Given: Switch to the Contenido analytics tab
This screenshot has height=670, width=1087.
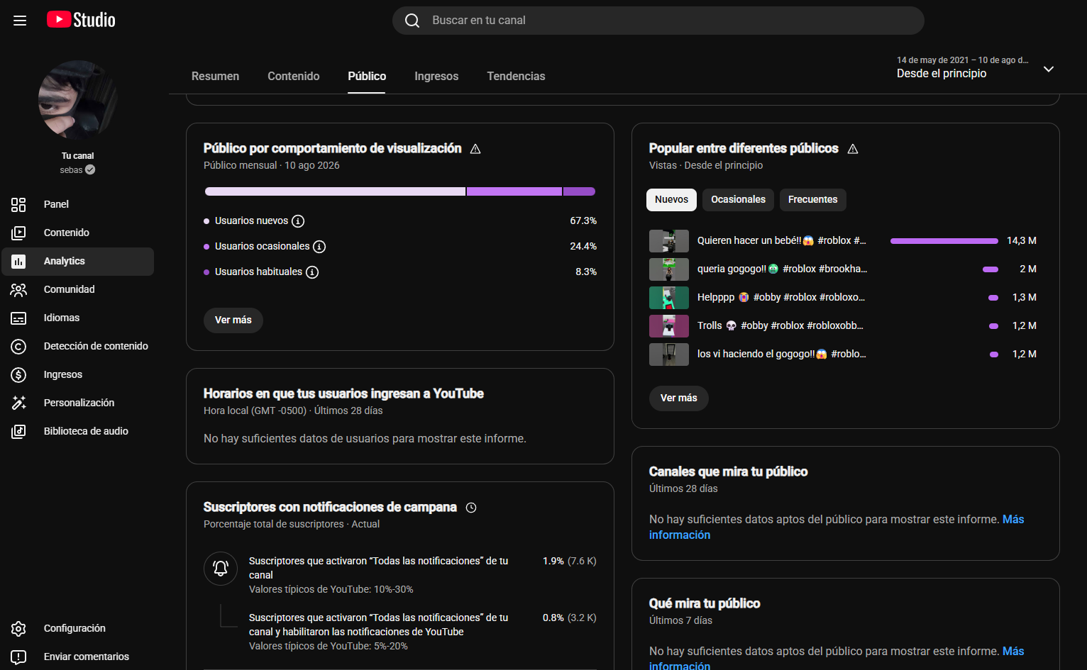Looking at the screenshot, I should coord(294,77).
